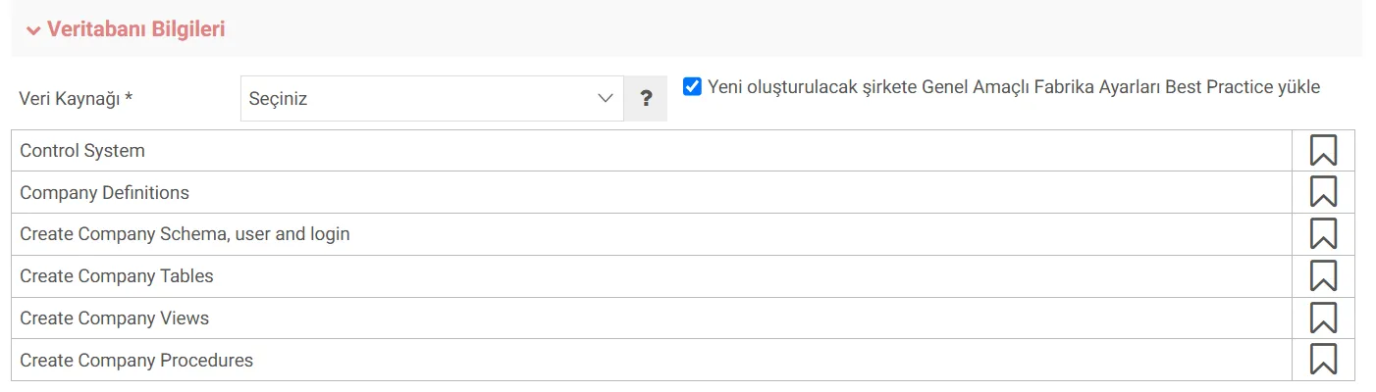Click bookmark icon for Create Company Schema row
The height and width of the screenshot is (392, 1376).
tap(1323, 234)
